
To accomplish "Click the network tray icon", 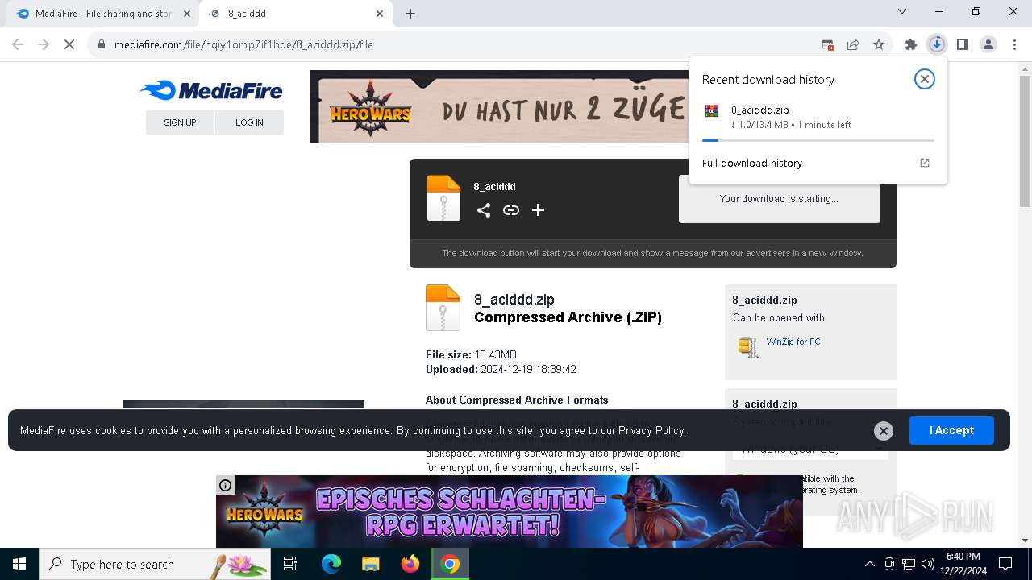I will point(909,564).
